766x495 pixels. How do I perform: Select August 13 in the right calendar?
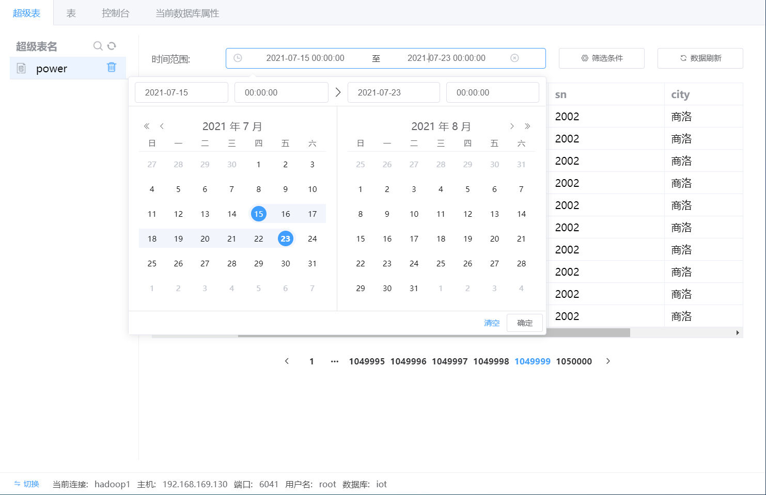click(494, 214)
